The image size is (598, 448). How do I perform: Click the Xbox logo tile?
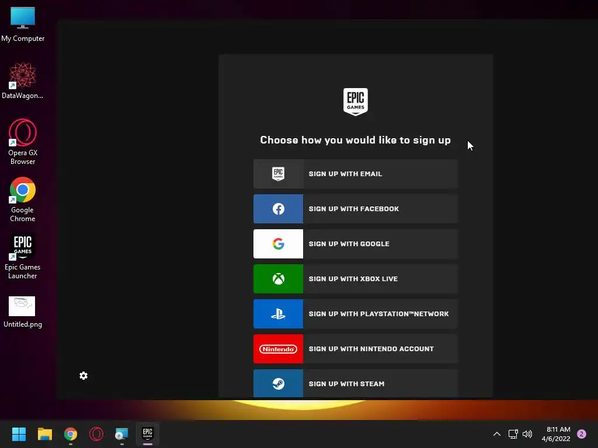coord(279,279)
